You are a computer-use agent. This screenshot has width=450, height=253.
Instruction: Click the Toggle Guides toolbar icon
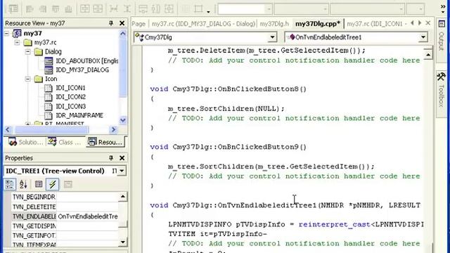[x=198, y=9]
